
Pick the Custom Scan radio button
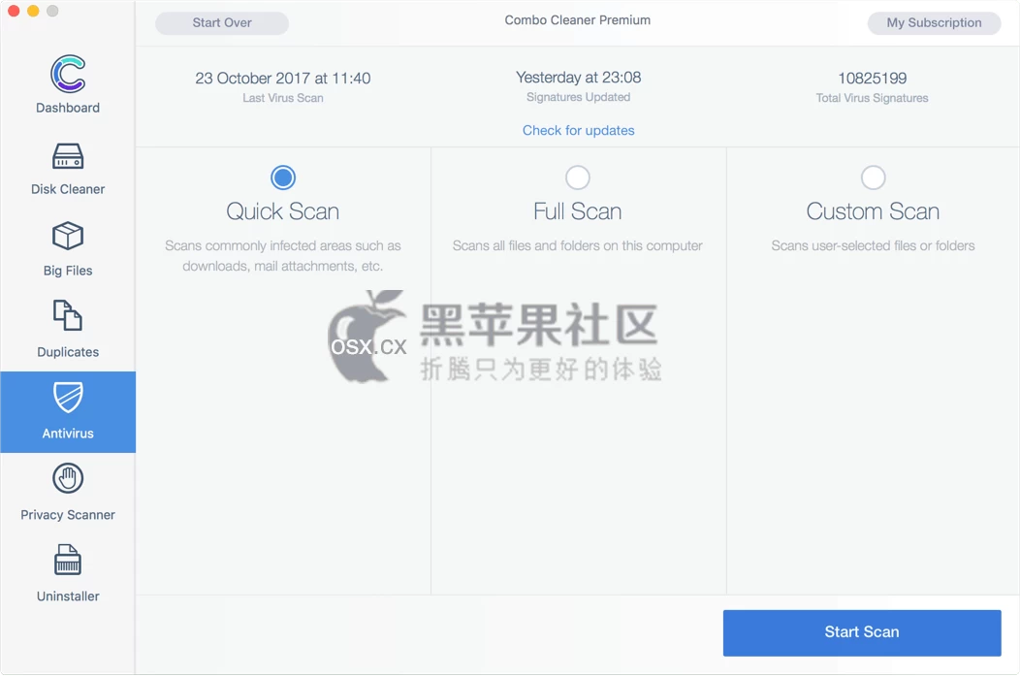click(873, 177)
